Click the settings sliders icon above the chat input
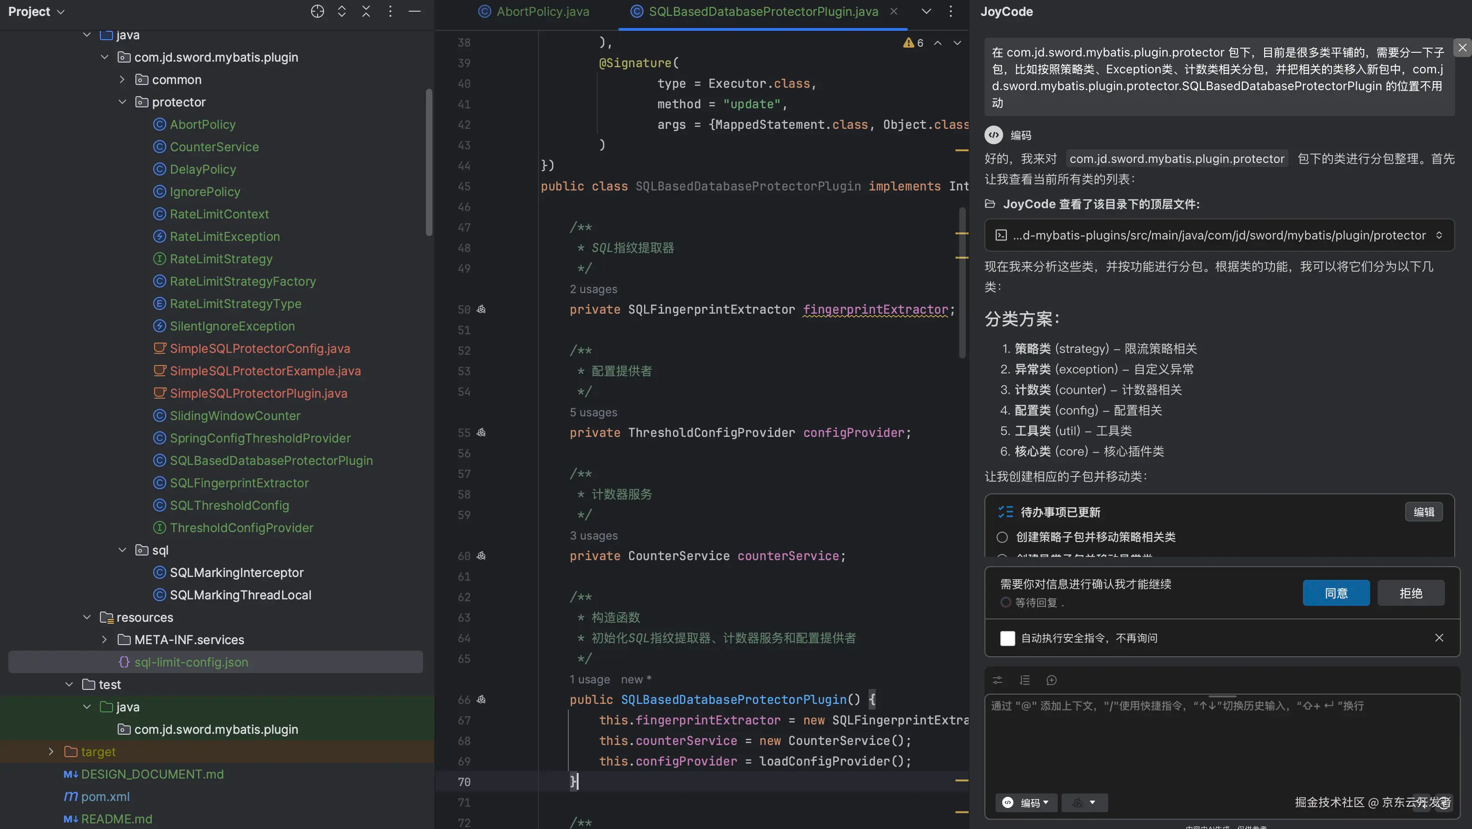 pos(998,680)
